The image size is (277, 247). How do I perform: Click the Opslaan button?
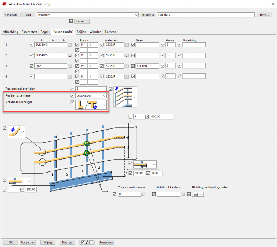11,15
